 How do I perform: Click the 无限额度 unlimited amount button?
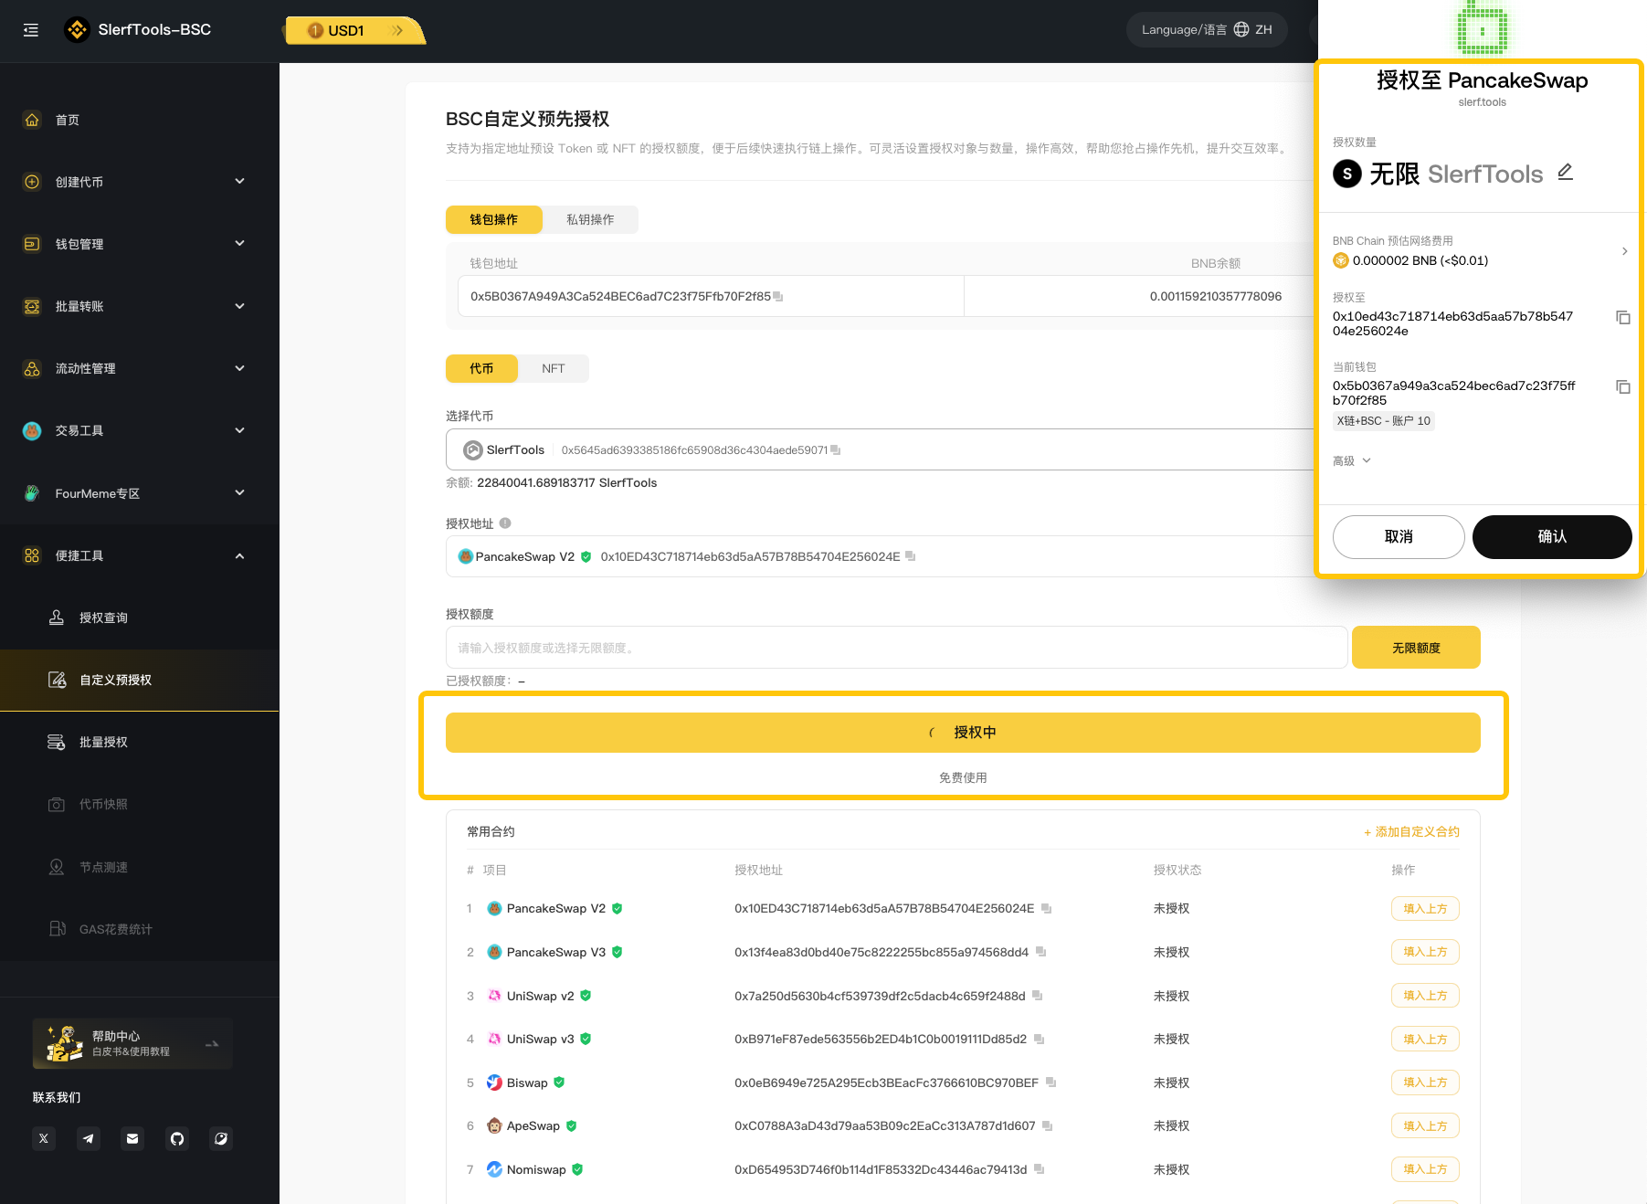(1415, 648)
